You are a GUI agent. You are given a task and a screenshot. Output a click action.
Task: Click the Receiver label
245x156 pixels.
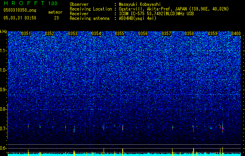79,14
